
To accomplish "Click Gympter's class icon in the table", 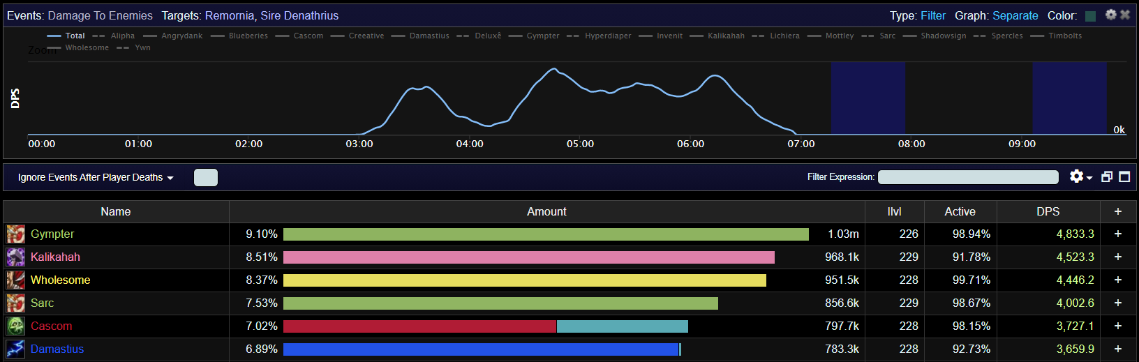I will pos(15,234).
